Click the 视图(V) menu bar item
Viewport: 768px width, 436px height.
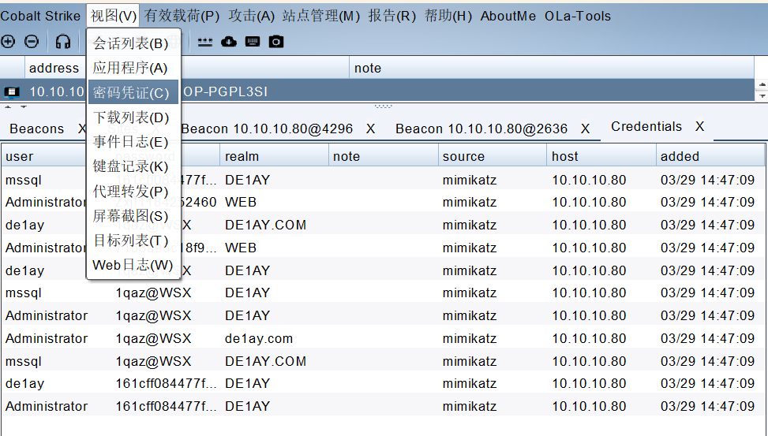click(x=113, y=16)
